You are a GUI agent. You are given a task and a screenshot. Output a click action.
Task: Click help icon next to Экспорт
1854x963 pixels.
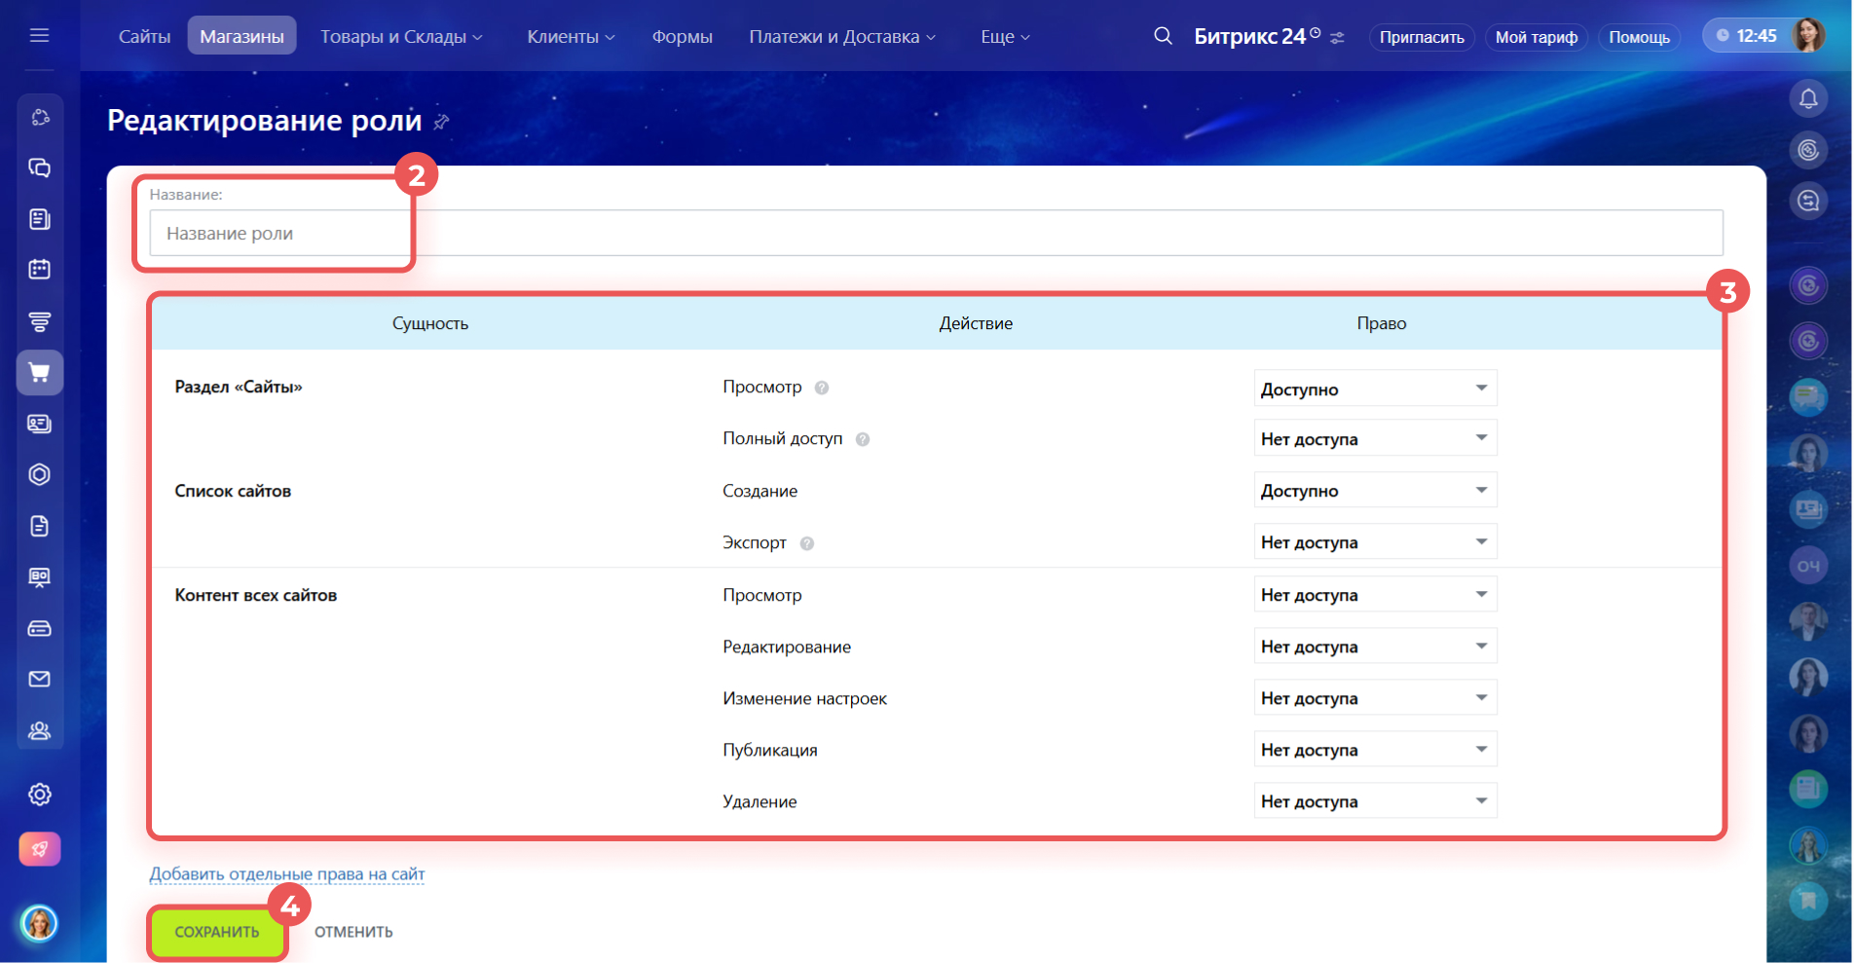click(807, 543)
